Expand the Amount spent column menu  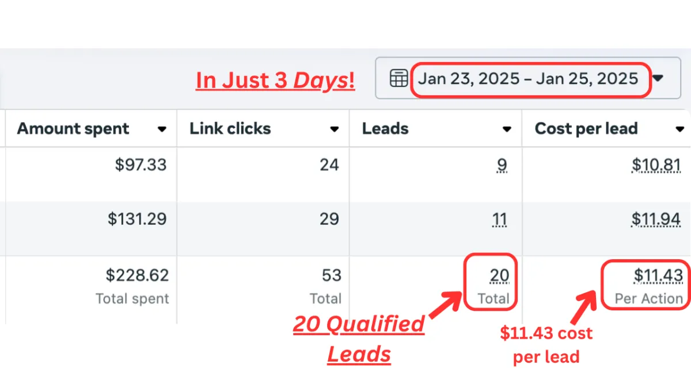[162, 129]
